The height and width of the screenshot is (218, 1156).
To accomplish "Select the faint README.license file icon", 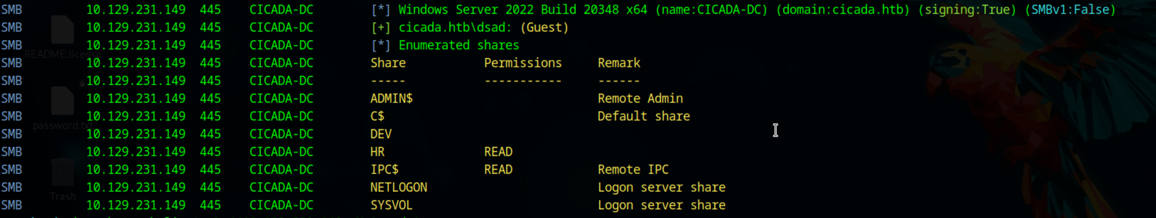I will (62, 30).
